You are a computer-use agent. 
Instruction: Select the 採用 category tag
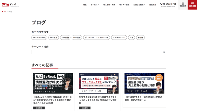click(131, 38)
